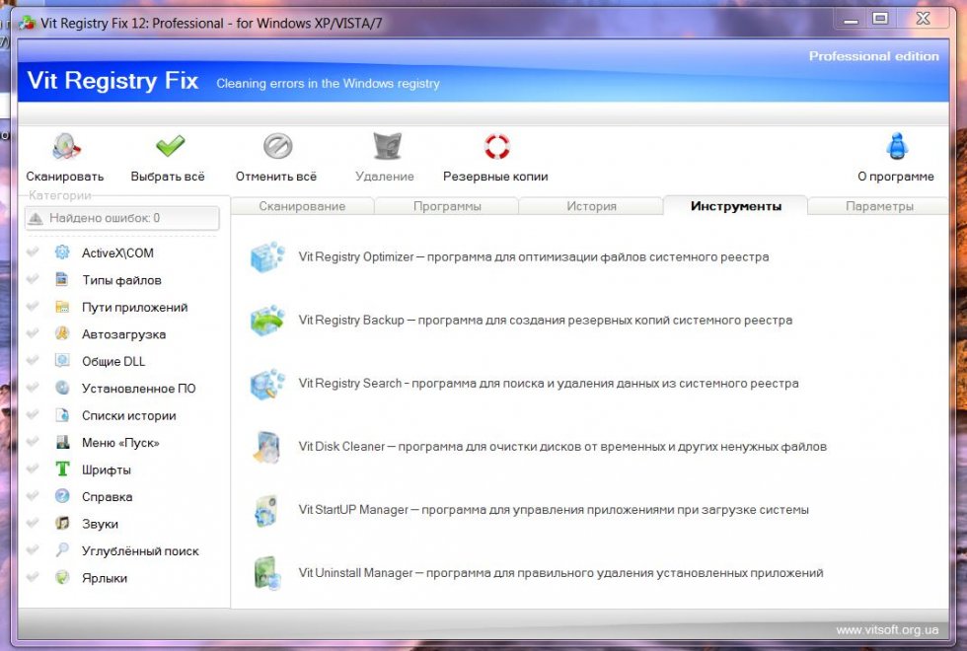Click the Пути приложений category icon
Screen dimensions: 967x651
[62, 307]
